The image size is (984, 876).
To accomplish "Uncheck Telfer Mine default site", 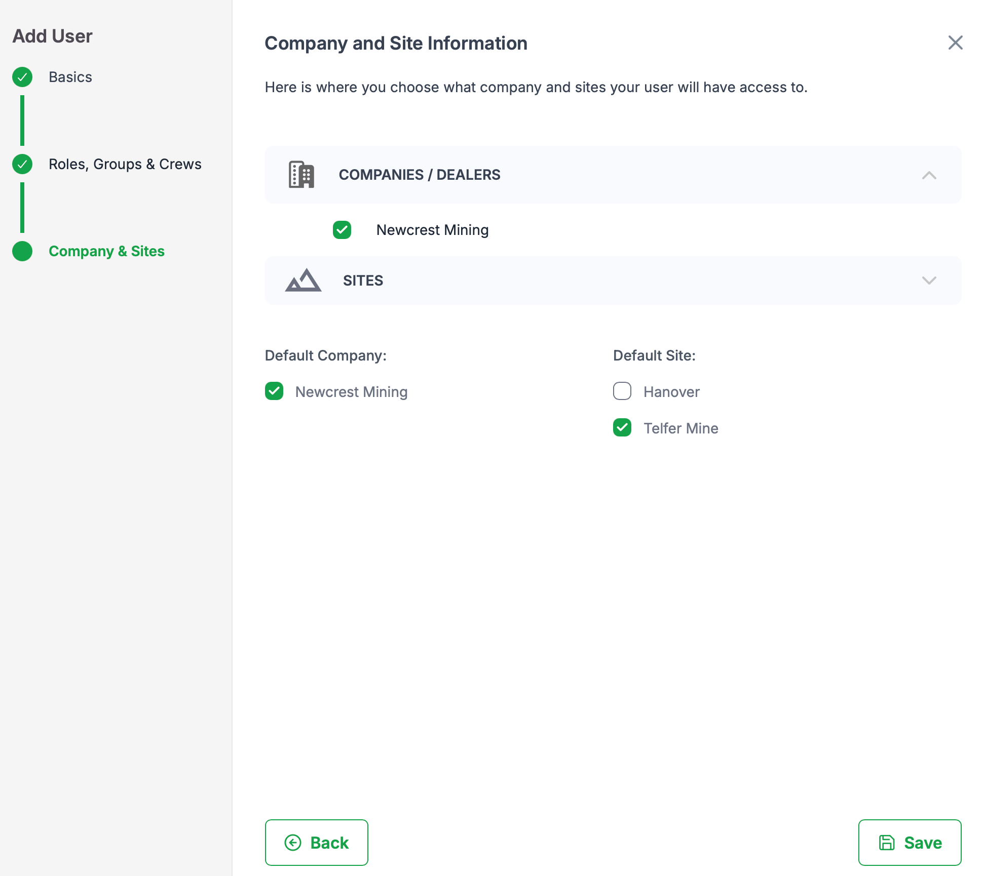I will pyautogui.click(x=622, y=428).
